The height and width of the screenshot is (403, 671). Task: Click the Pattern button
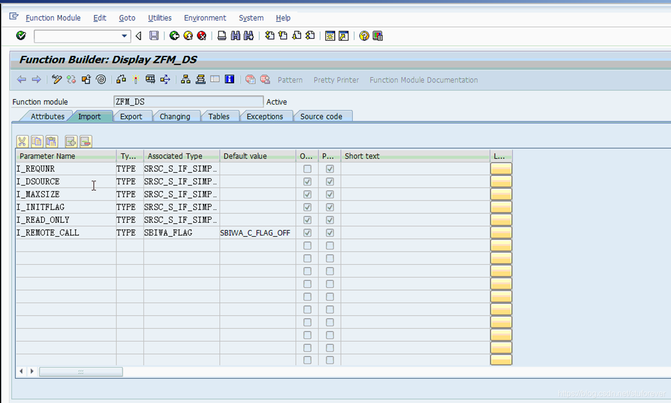pos(290,80)
